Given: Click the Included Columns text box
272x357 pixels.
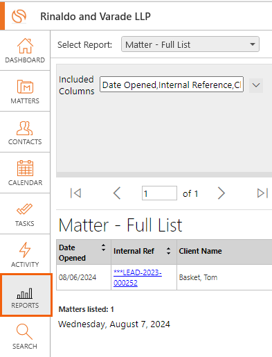Looking at the screenshot, I should click(x=172, y=85).
